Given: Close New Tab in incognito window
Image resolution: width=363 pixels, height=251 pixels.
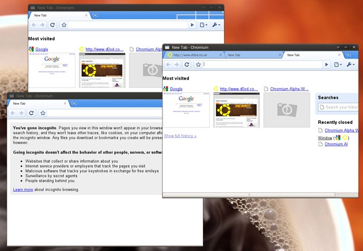Looking at the screenshot, I should [65, 103].
